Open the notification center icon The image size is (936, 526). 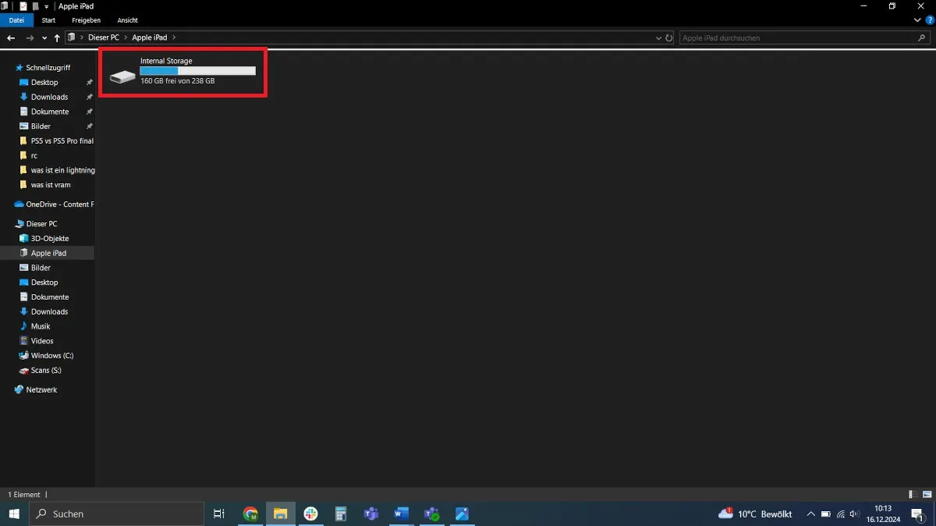pyautogui.click(x=918, y=514)
